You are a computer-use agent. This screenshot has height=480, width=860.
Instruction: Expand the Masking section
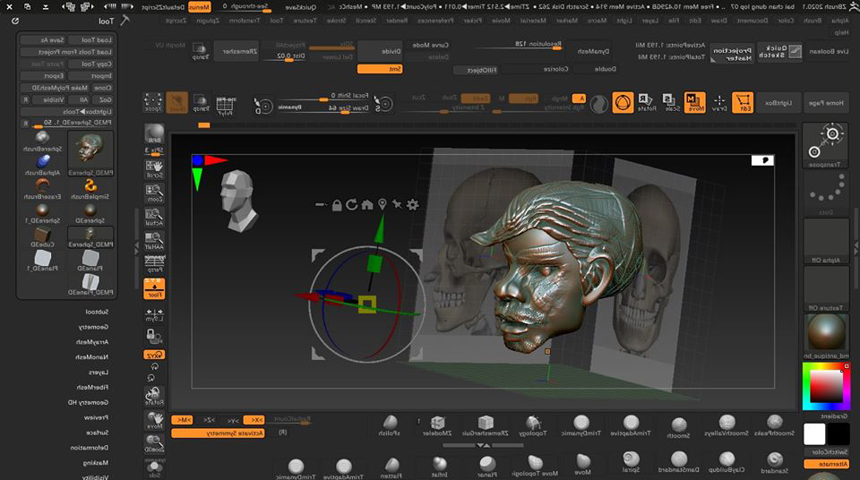point(96,463)
